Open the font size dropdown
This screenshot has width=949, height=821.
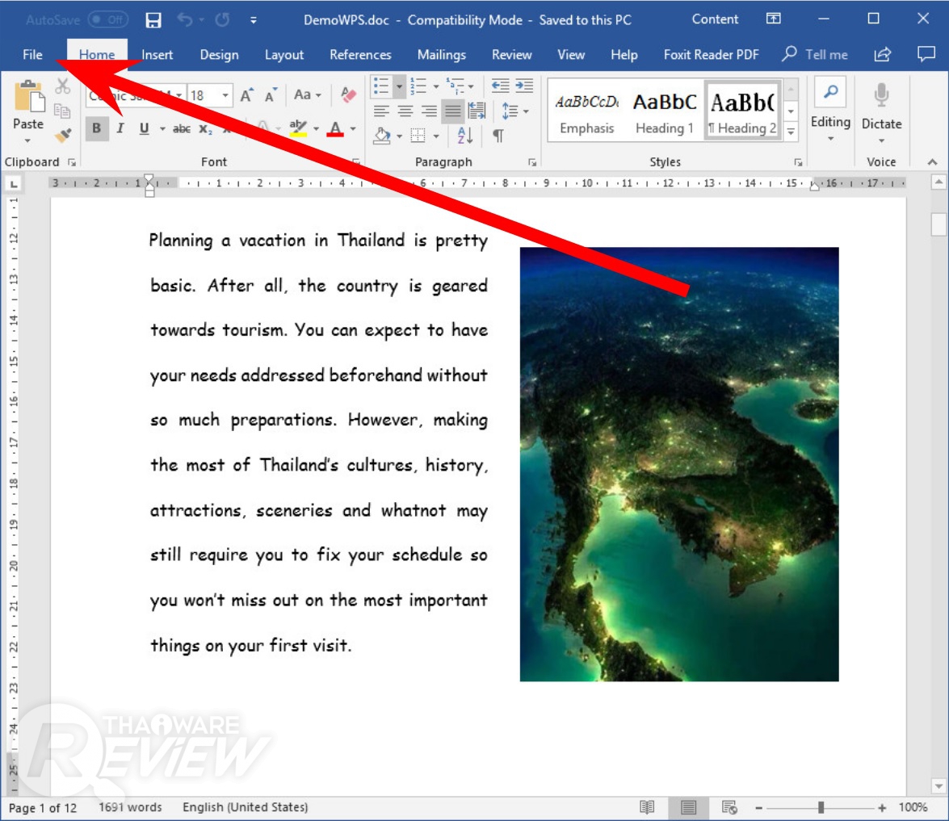[225, 95]
